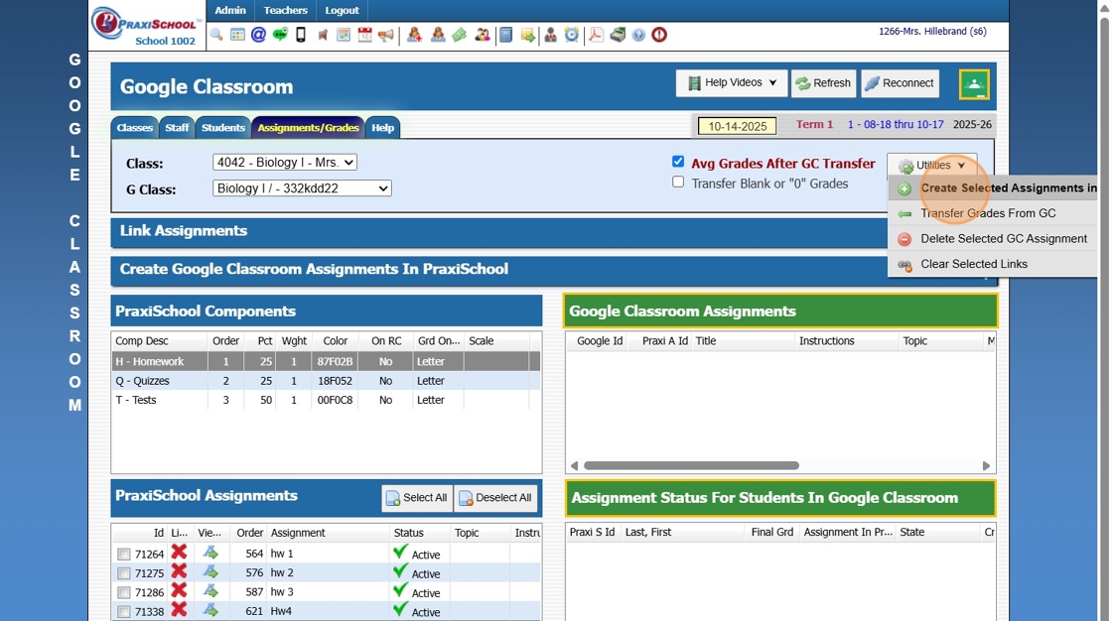The height and width of the screenshot is (621, 1112).
Task: Click the green money bills icon
Action: coord(460,35)
